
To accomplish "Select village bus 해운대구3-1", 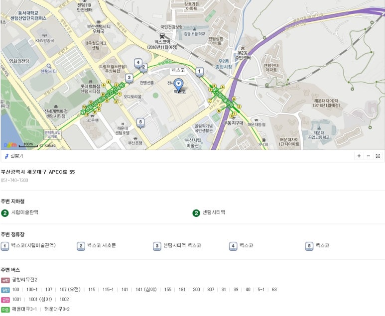I will 24,309.
